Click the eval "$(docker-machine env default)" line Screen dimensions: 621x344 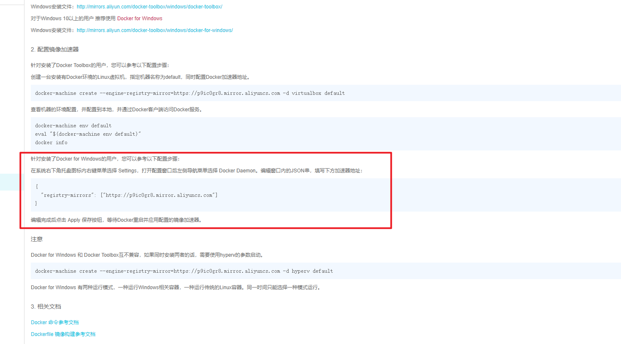coord(88,134)
